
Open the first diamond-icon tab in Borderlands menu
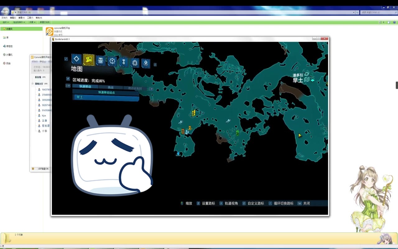(x=76, y=59)
